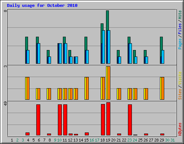Select day 1 on the x-axis
Viewport: 184px width, 144px height.
12,140
